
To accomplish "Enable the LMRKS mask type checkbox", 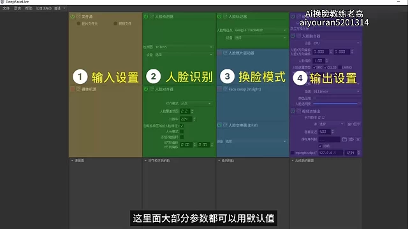I will click(x=340, y=67).
